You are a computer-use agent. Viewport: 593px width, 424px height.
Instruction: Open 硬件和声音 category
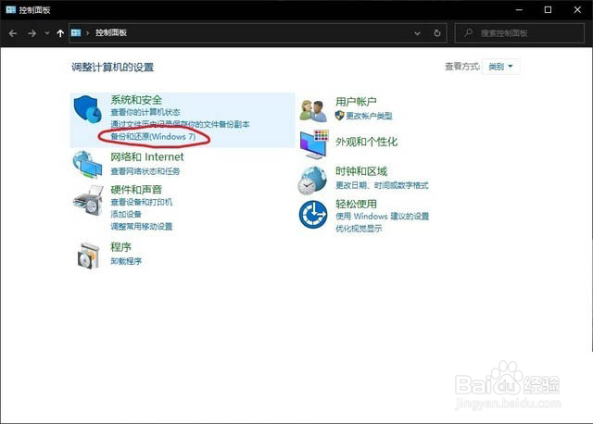pos(136,190)
